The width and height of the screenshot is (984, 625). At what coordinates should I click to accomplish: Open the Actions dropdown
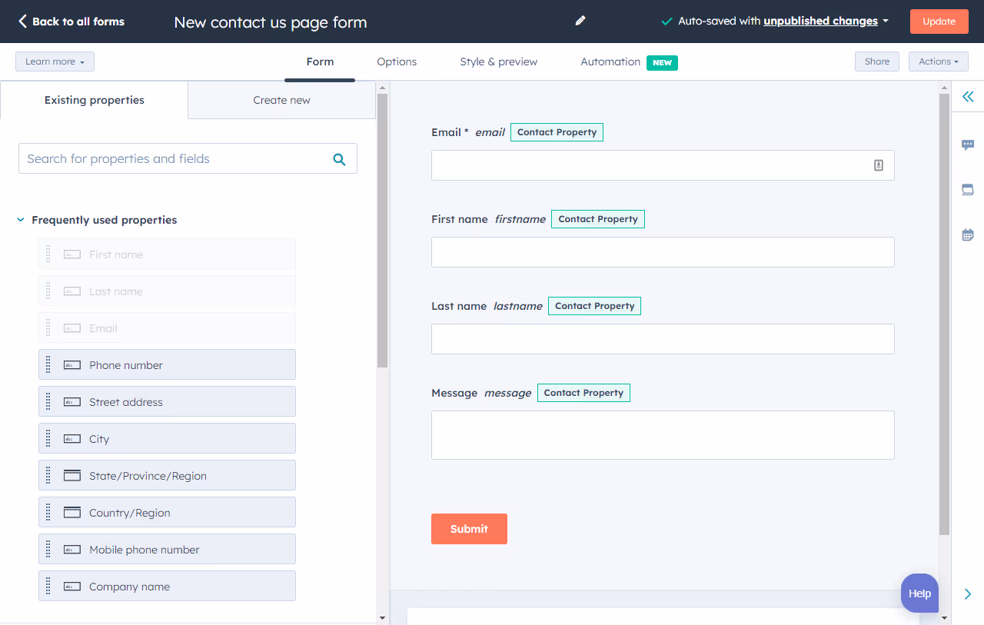[938, 61]
